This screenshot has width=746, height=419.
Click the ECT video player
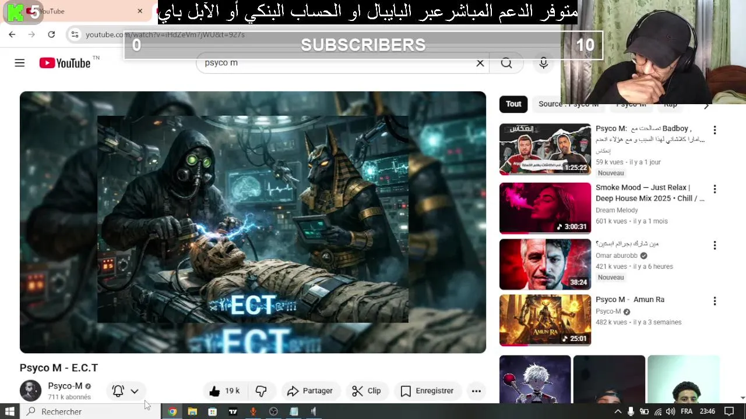253,222
